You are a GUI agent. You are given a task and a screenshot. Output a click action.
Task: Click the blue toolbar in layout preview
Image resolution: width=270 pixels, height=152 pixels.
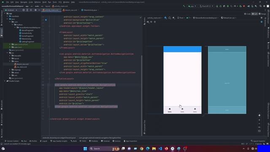click(x=182, y=49)
